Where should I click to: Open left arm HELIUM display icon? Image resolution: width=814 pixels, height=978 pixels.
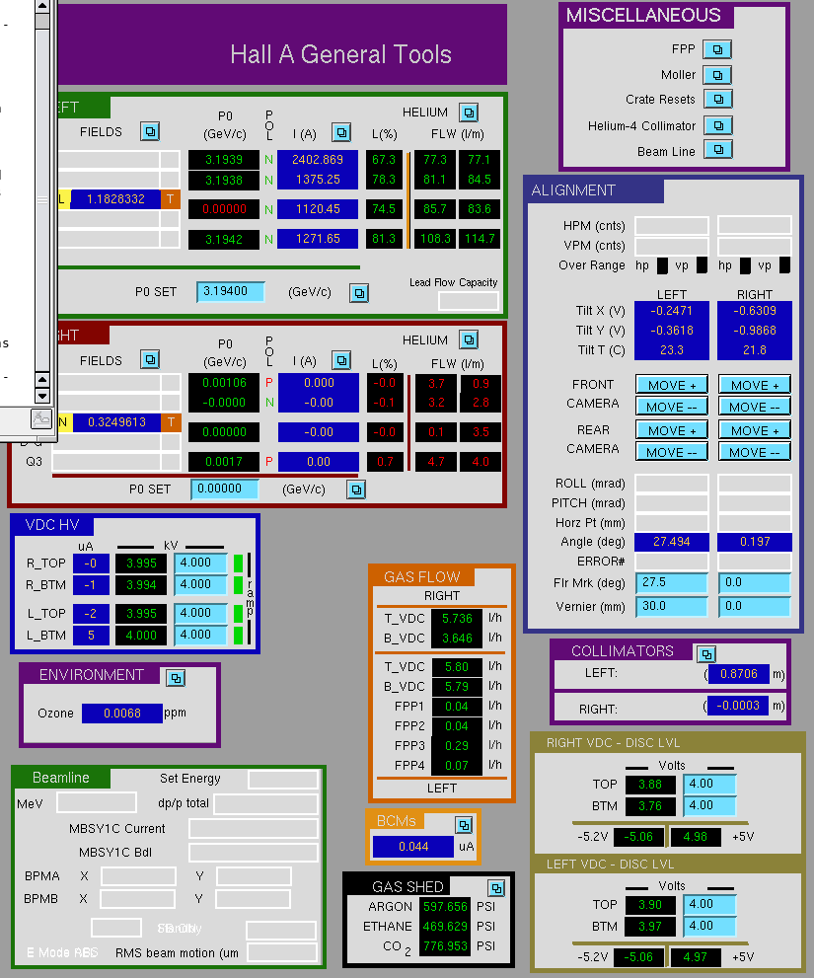[469, 113]
